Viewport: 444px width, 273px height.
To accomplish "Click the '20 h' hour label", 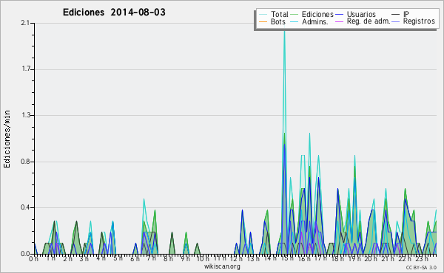I will coord(371,259).
